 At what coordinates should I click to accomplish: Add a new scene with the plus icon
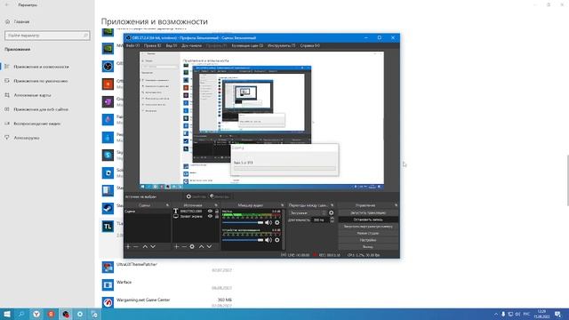tap(128, 246)
